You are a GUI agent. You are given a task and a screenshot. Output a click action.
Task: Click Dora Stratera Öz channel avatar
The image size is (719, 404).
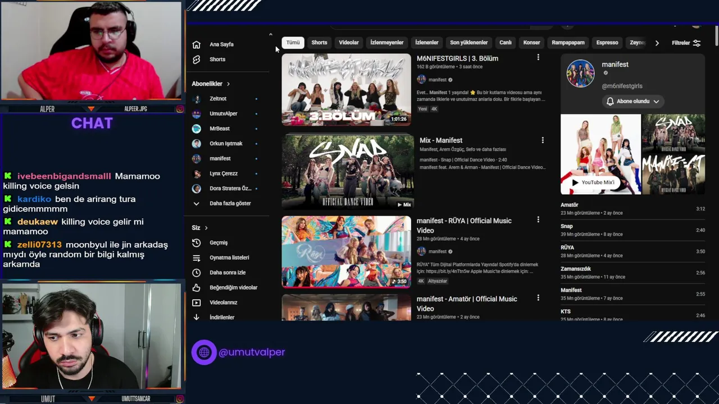pyautogui.click(x=197, y=189)
